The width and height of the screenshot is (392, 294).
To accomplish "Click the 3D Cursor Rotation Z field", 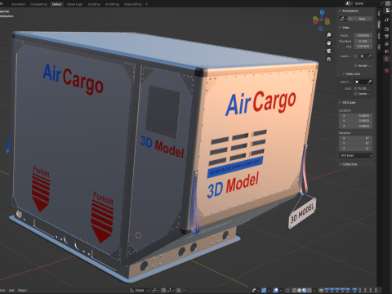I will (x=355, y=149).
